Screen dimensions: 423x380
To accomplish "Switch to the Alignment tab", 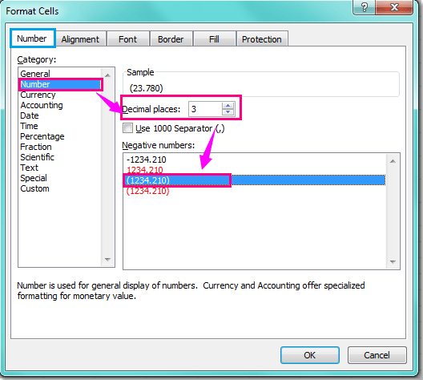I will [80, 39].
